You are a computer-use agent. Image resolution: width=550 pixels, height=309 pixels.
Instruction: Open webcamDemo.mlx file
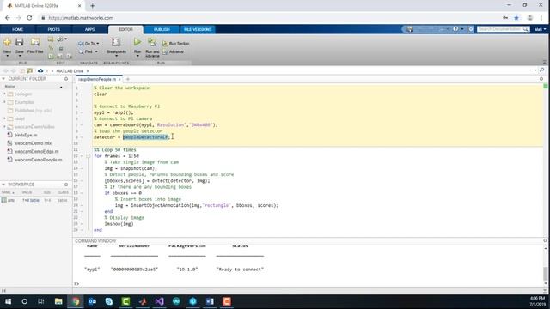point(33,143)
